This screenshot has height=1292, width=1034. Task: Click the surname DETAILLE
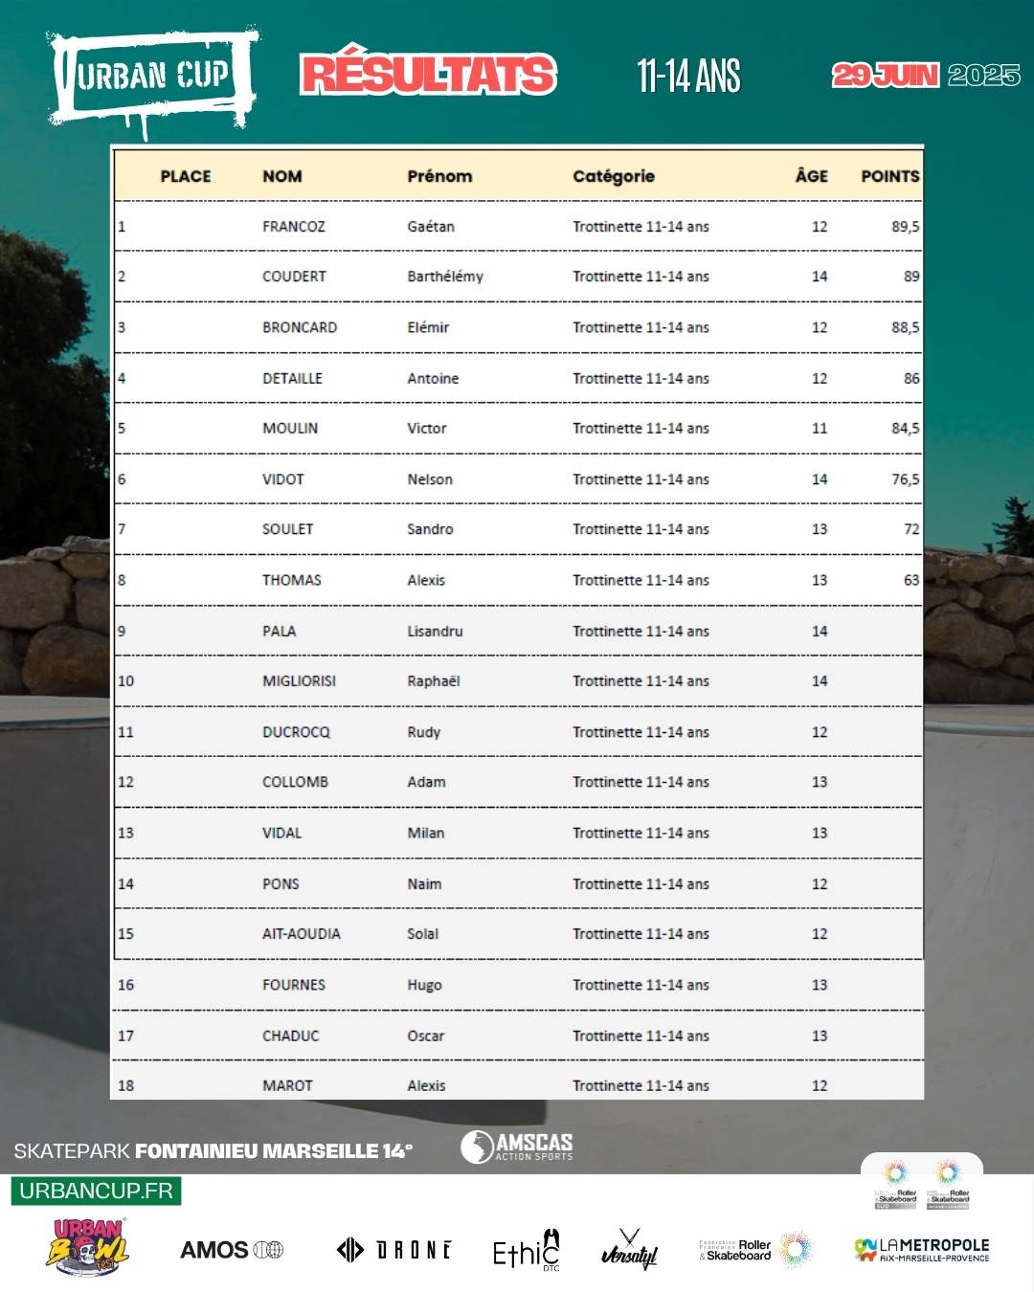coord(293,378)
